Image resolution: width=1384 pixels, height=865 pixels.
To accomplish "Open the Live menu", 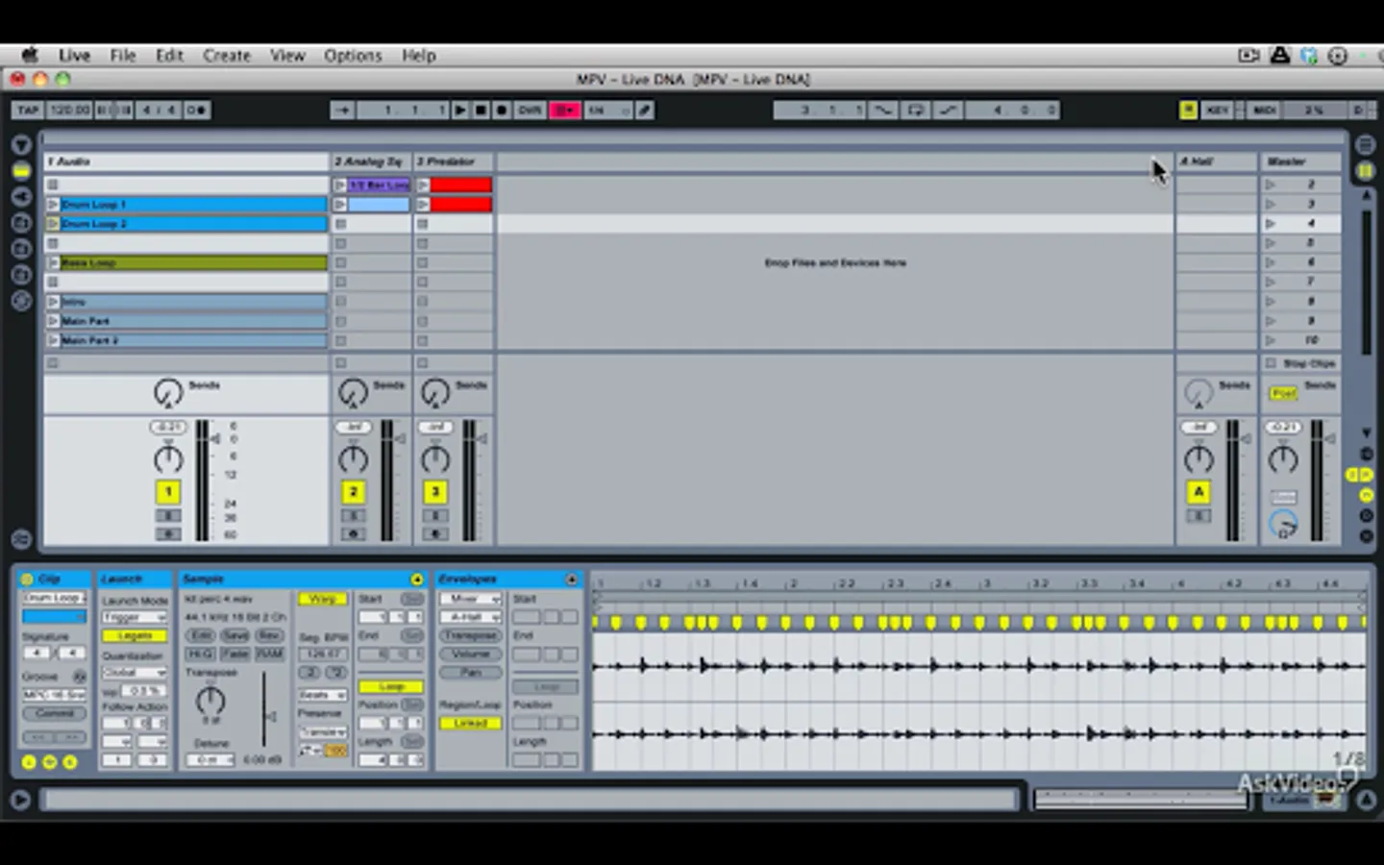I will pyautogui.click(x=74, y=56).
